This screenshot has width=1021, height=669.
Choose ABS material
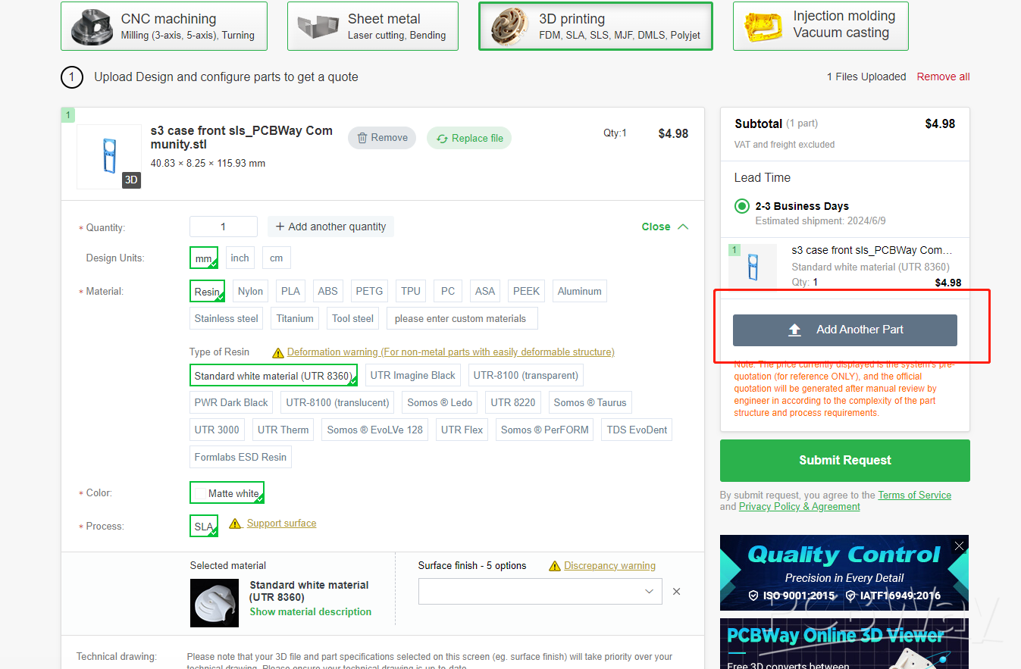pos(328,291)
